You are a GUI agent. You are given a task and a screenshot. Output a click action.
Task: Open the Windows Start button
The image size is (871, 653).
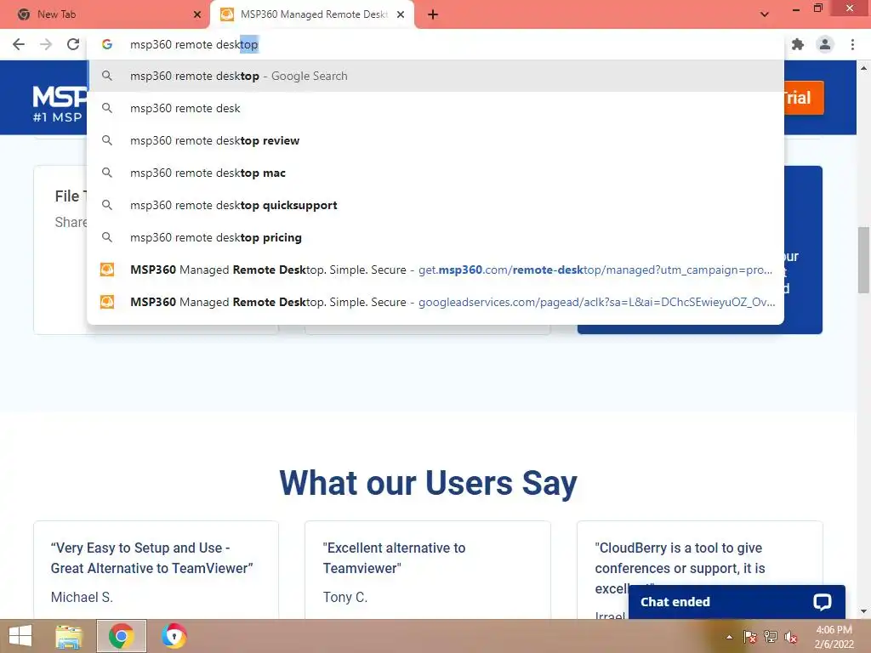[20, 636]
